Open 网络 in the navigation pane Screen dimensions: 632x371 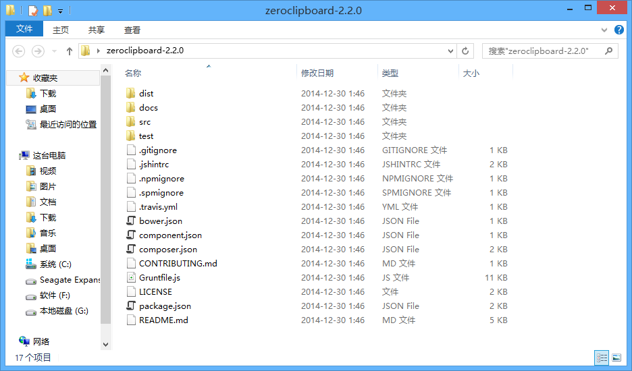click(x=34, y=341)
